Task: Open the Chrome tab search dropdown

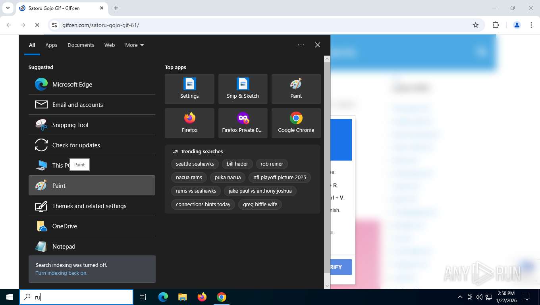Action: click(8, 8)
